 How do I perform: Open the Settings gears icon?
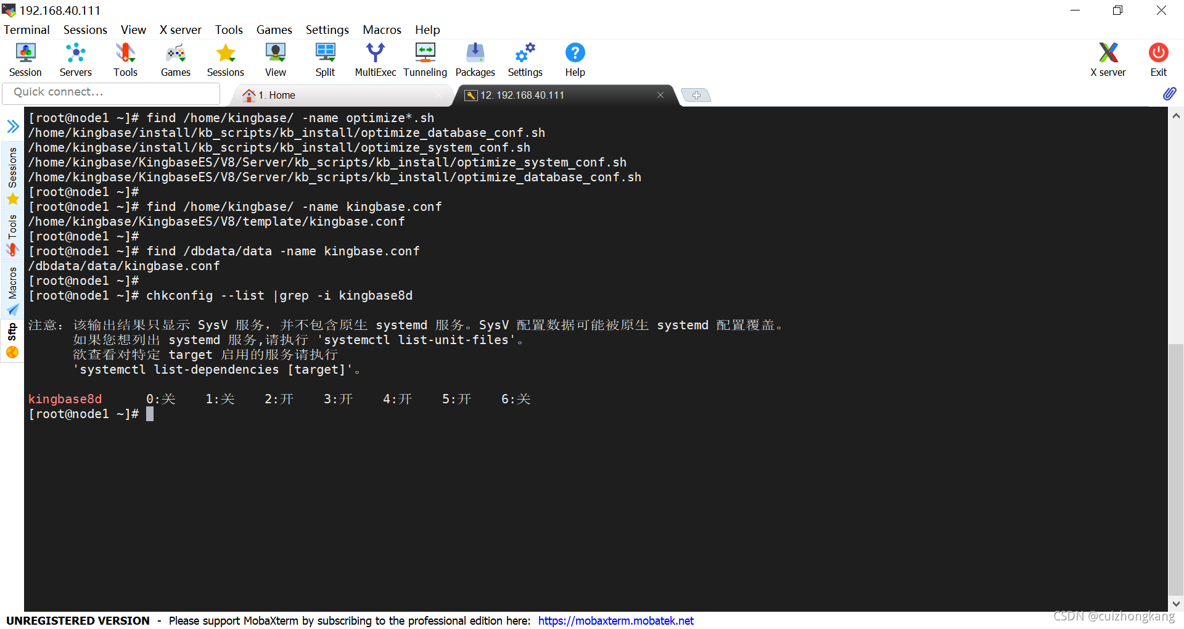coord(525,60)
